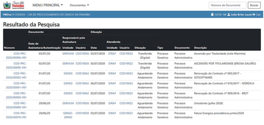
Task: Click GENEG unit in the 00092 row
Action: [68, 73]
